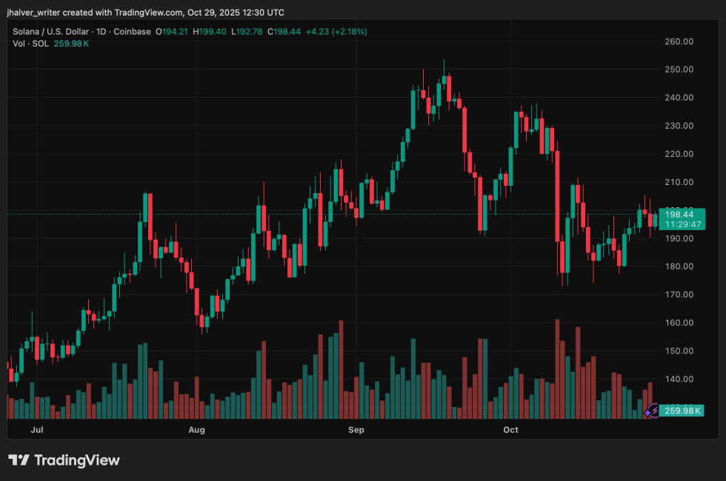Click the 260.00 level on the price scale
The image size is (726, 481).
[678, 41]
